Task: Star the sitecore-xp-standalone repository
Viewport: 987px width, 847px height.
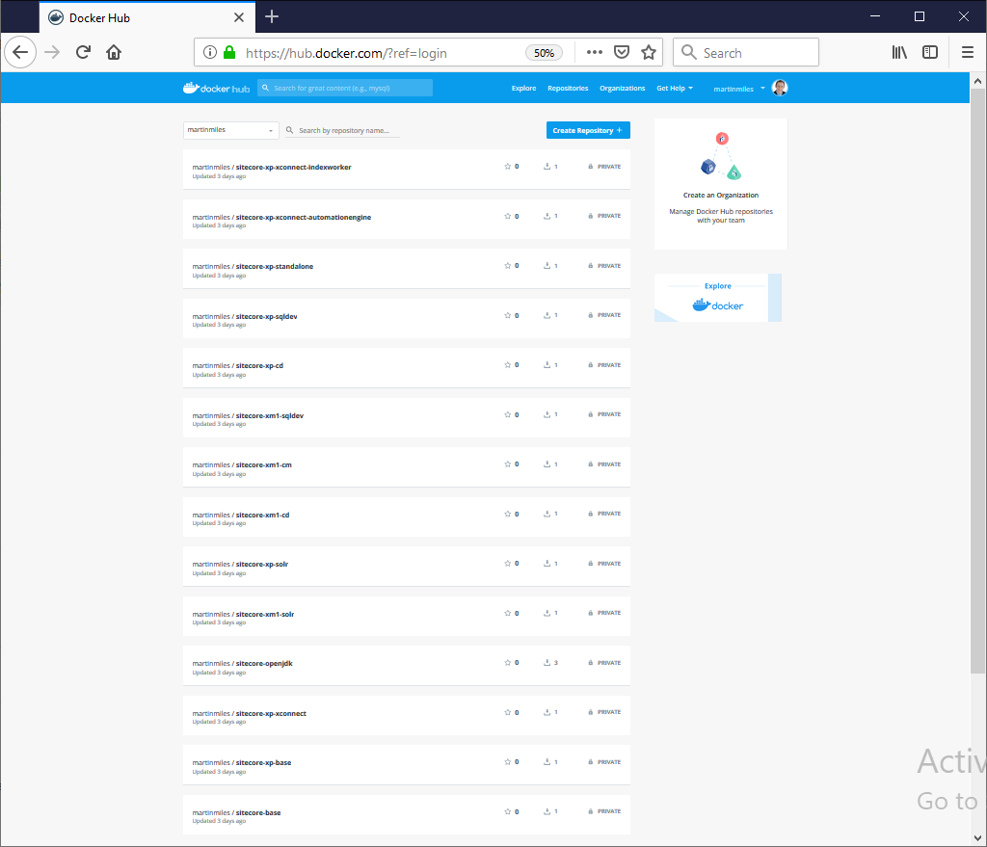Action: (x=508, y=266)
